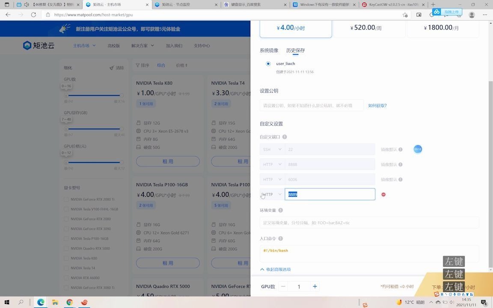Sort GPU listings by 价格

click(x=181, y=65)
